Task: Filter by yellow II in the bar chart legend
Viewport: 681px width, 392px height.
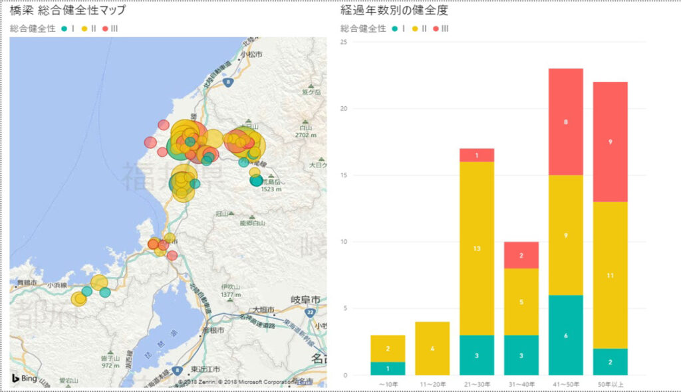Action: click(415, 29)
